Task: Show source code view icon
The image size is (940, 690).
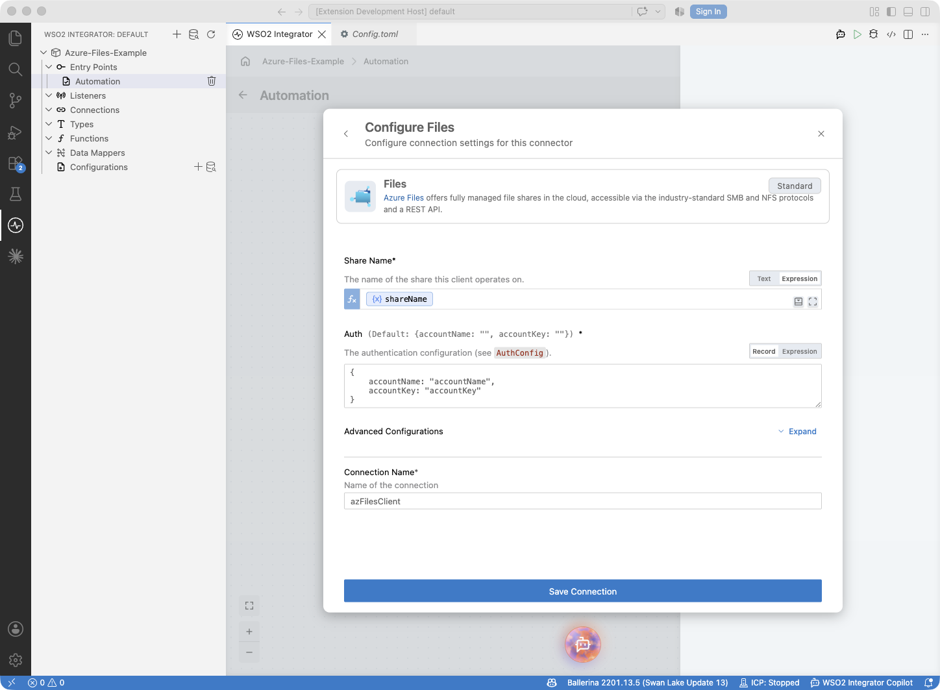Action: [x=891, y=34]
